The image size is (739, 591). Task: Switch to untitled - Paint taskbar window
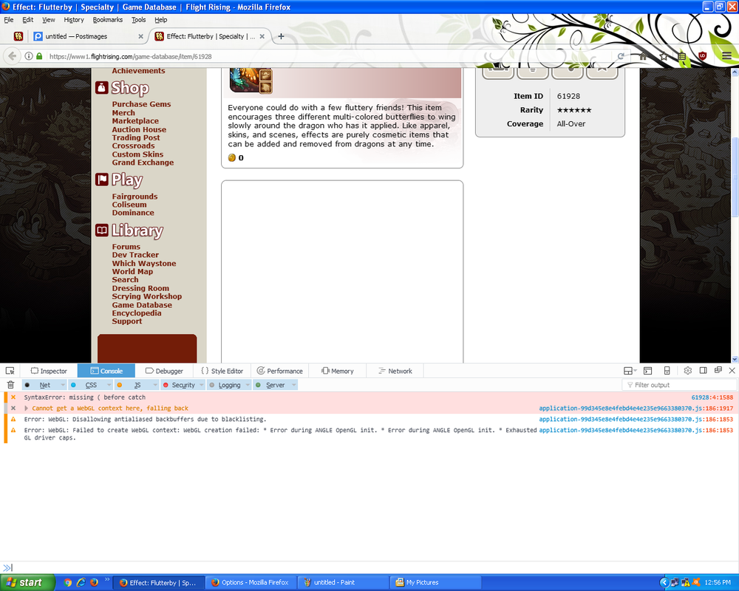pyautogui.click(x=343, y=583)
